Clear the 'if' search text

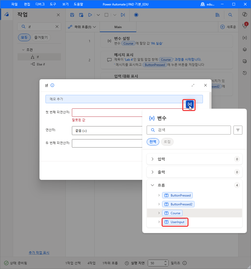pos(57,27)
